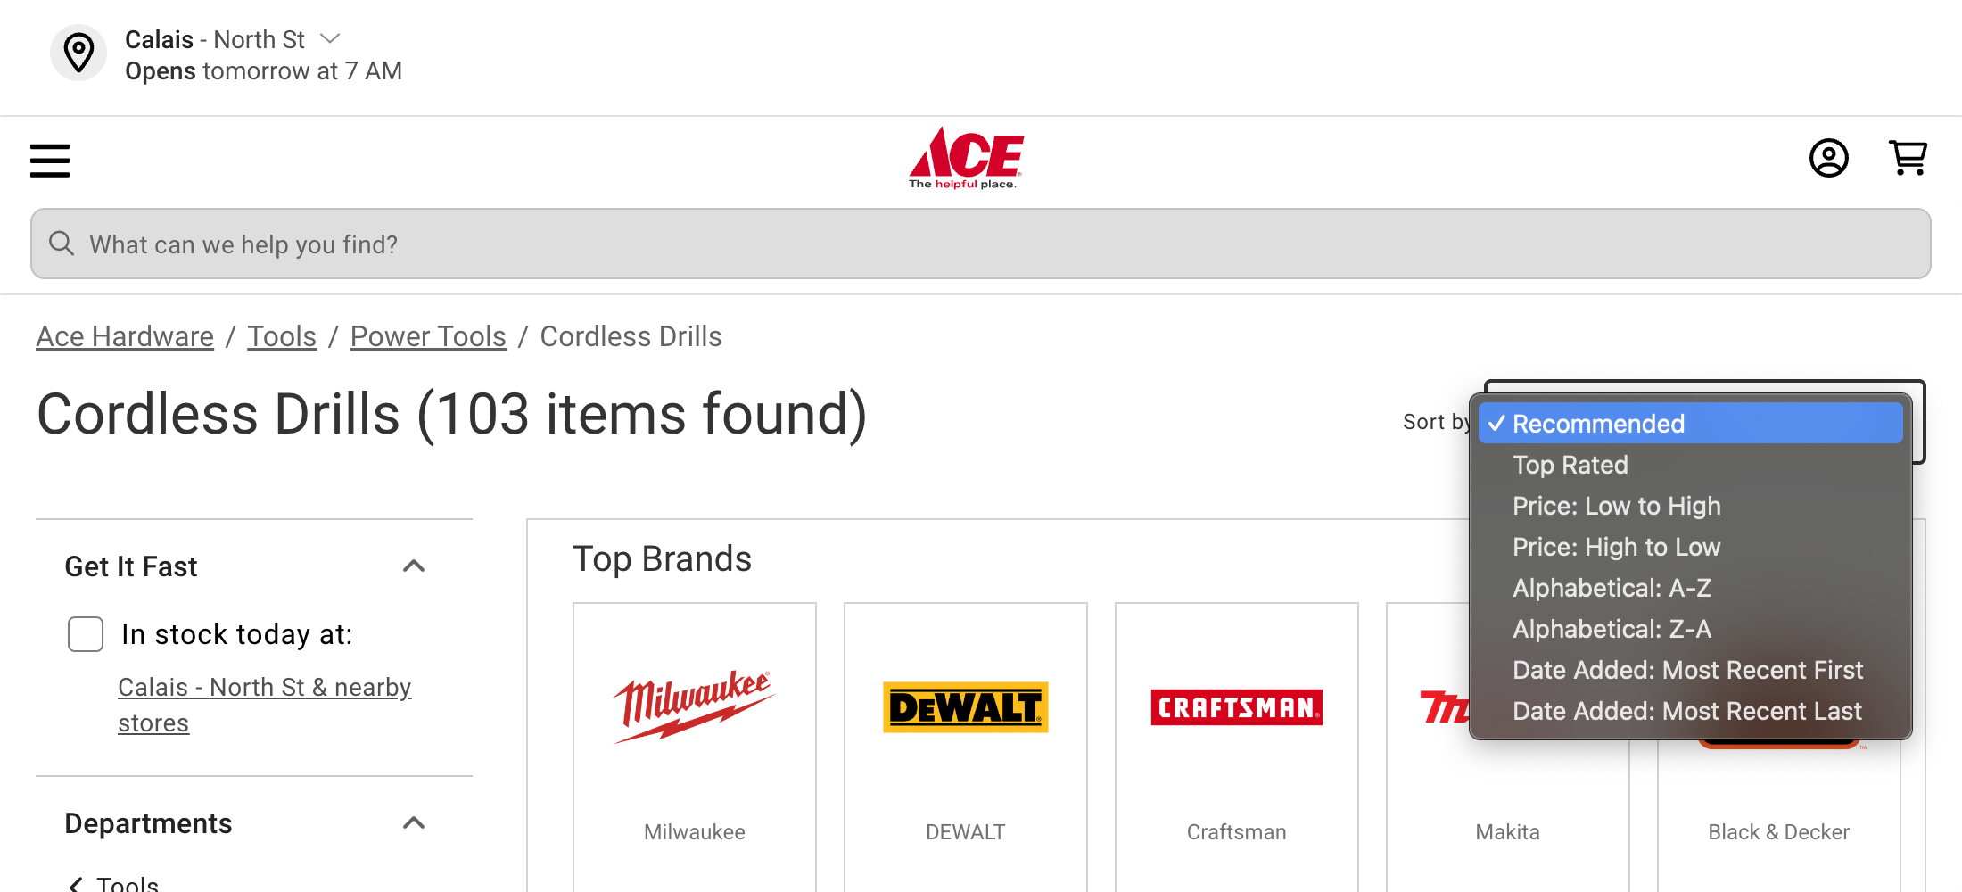Click the Ace Hardware breadcrumb link
This screenshot has height=892, width=1962.
(125, 336)
